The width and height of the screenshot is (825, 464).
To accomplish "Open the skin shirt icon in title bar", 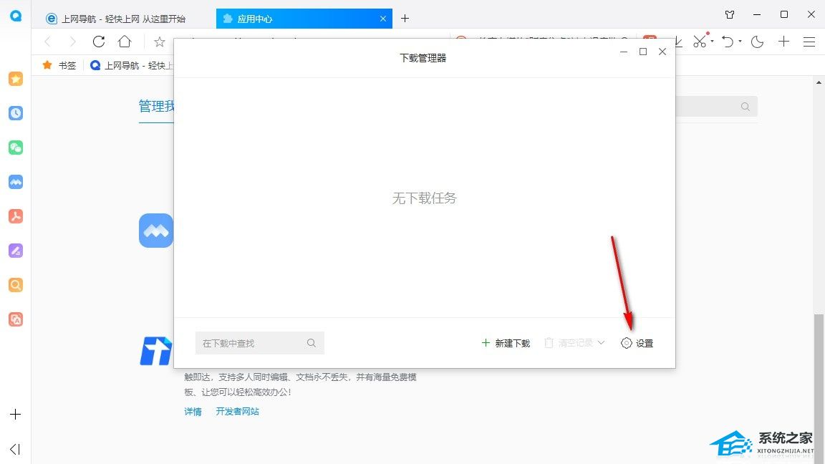I will [730, 15].
